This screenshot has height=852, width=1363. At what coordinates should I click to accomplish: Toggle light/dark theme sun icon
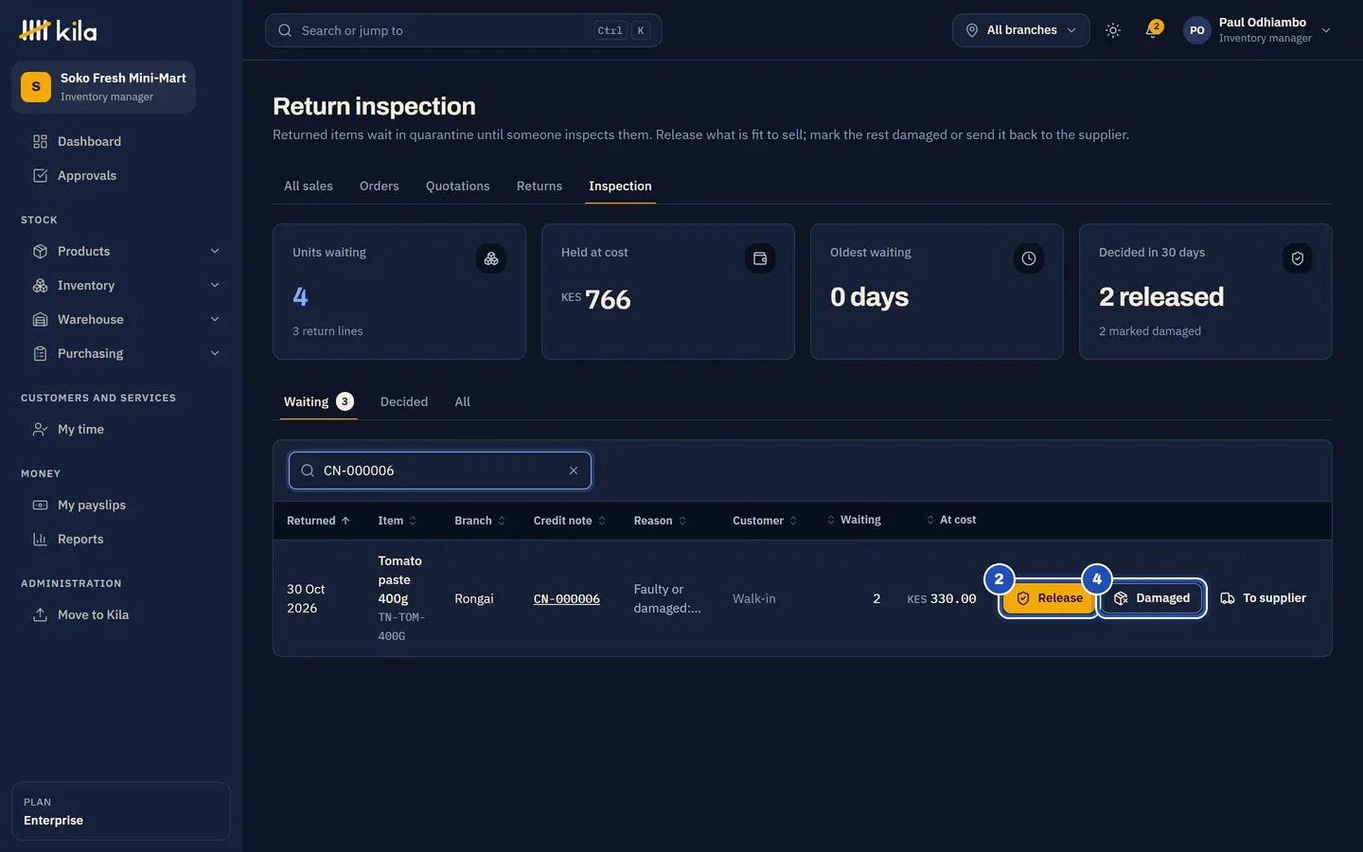pos(1113,30)
